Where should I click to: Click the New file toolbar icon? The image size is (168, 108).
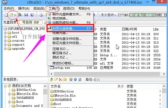[6, 15]
